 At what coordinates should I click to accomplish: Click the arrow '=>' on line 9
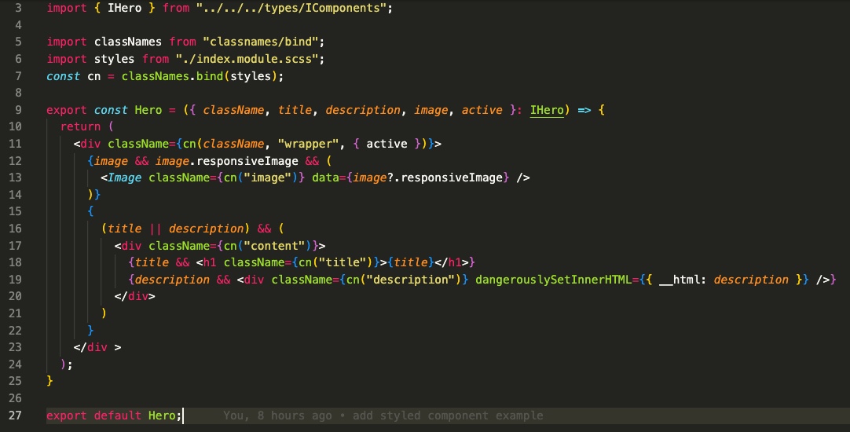584,110
